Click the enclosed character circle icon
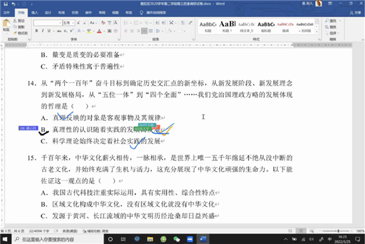365x244 pixels. [x=115, y=31]
